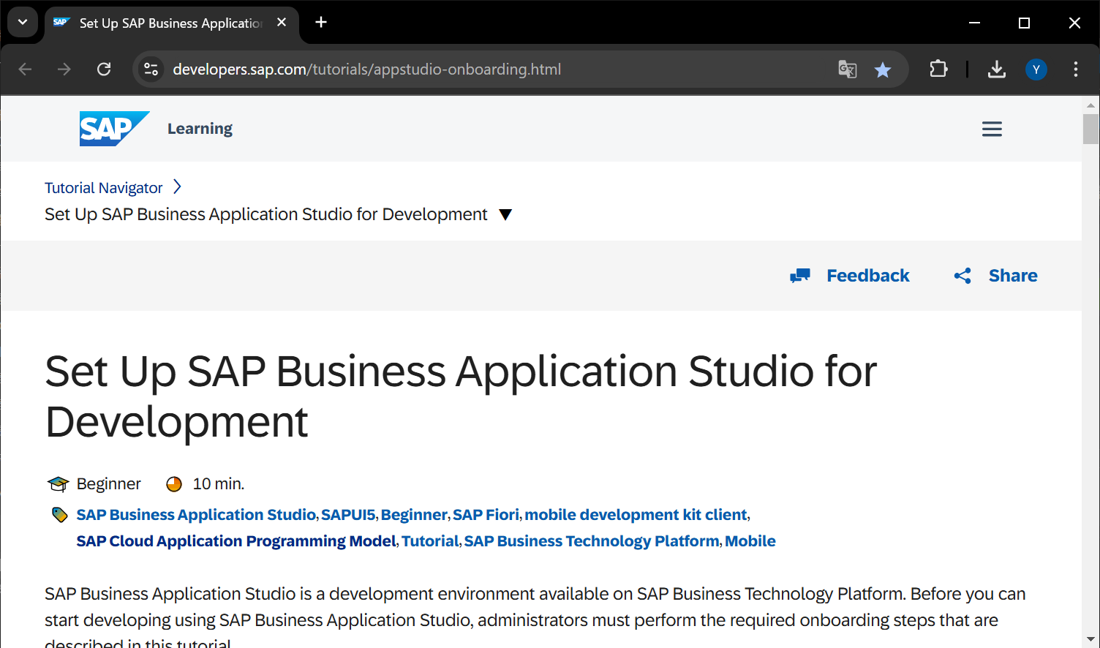Viewport: 1100px width, 648px height.
Task: View site information icon in address bar
Action: click(151, 69)
